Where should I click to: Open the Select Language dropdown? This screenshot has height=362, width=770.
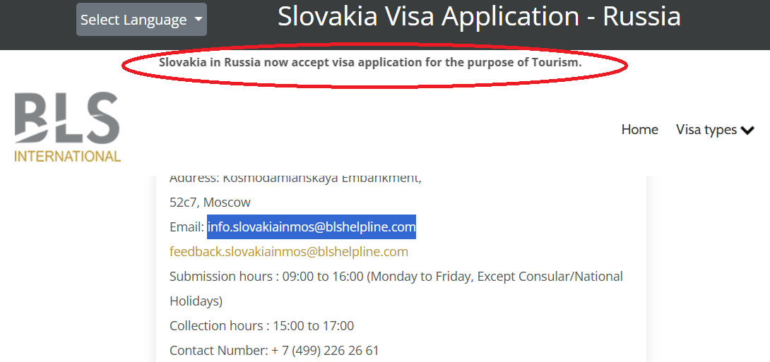134,20
